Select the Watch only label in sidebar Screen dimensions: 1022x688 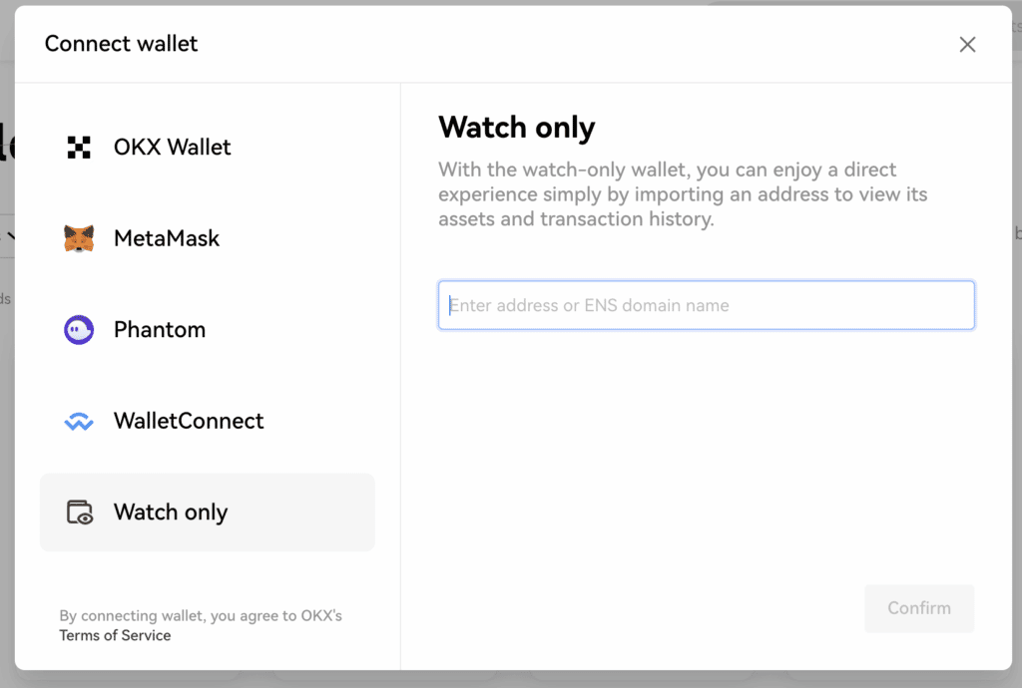pyautogui.click(x=171, y=513)
